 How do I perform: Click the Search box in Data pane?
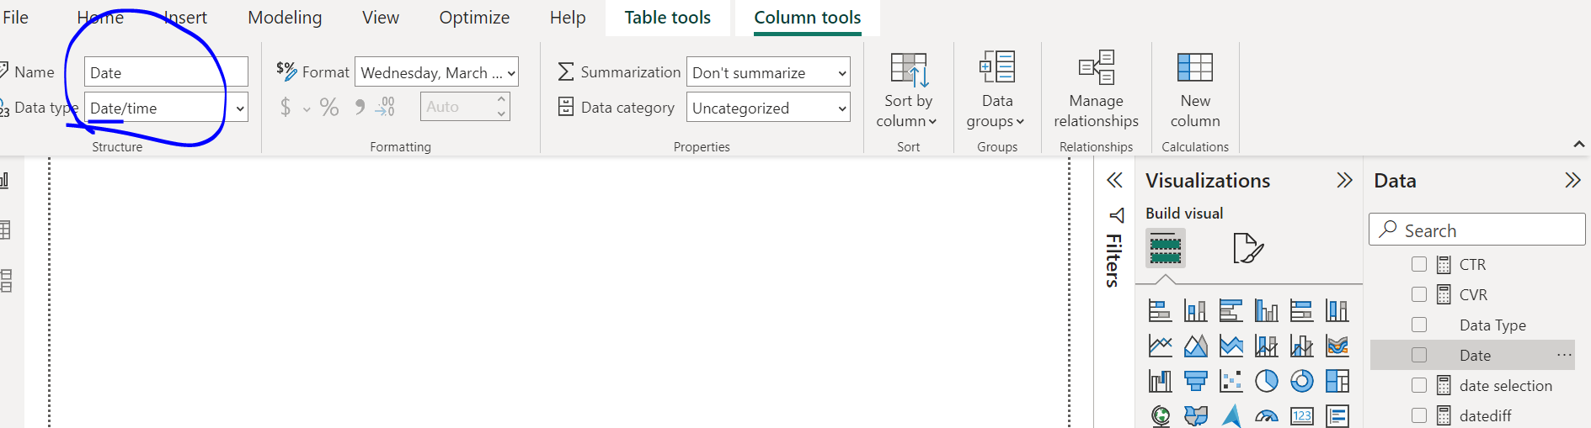(x=1477, y=230)
